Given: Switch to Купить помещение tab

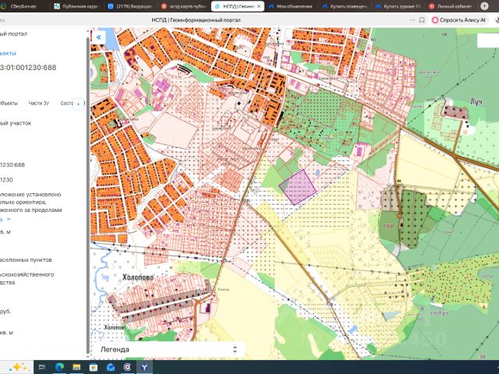Looking at the screenshot, I should (345, 6).
